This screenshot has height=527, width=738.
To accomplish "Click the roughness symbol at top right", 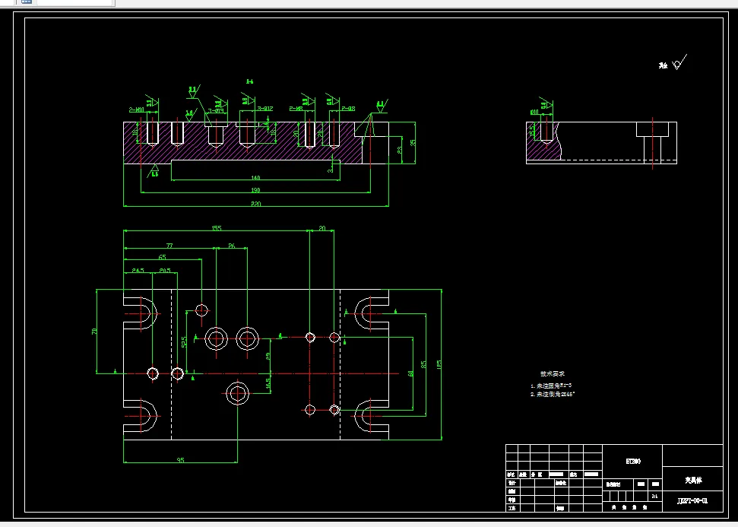I will click(680, 62).
